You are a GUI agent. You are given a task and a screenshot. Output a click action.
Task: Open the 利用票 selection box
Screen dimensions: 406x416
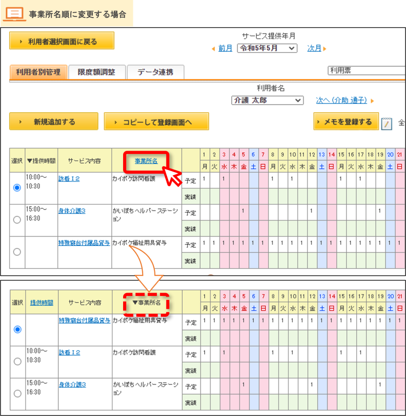click(367, 71)
